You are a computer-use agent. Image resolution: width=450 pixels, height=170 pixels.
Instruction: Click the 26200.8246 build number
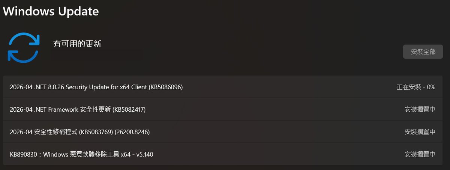click(128, 132)
